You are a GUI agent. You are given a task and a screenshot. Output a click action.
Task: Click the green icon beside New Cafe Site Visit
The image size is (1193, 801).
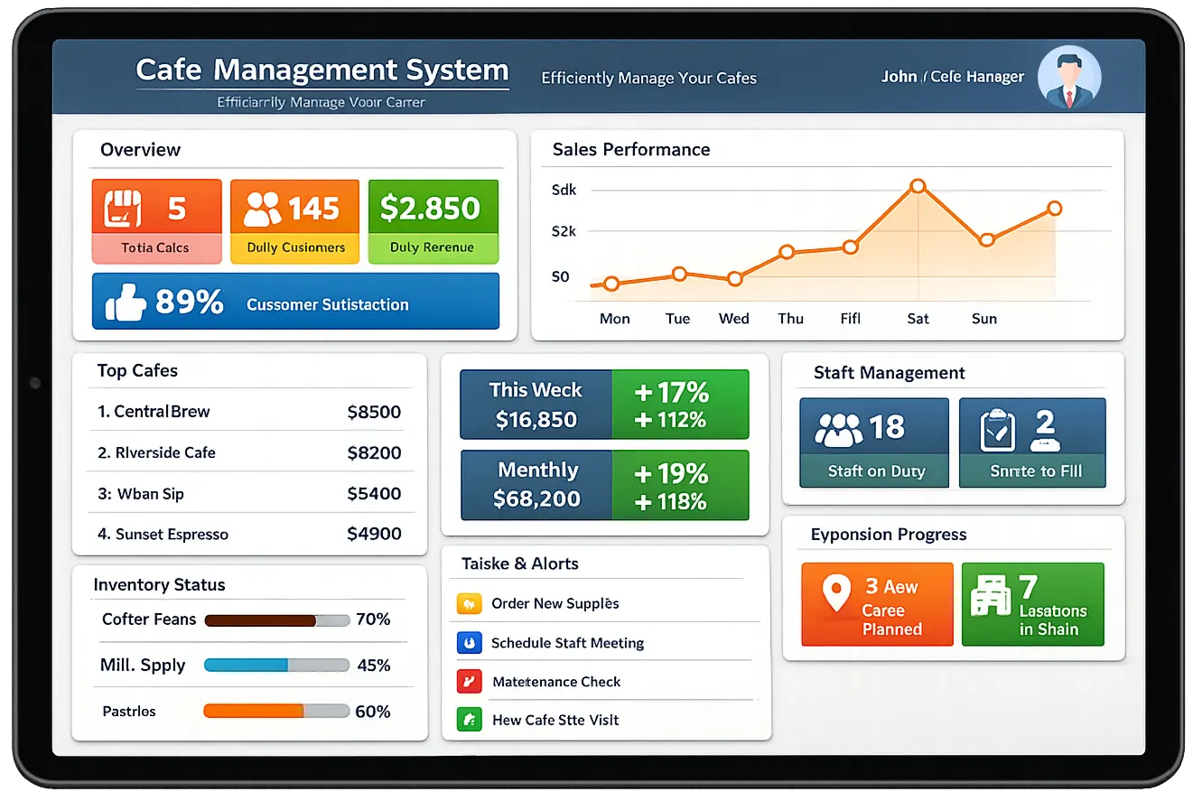click(x=469, y=720)
